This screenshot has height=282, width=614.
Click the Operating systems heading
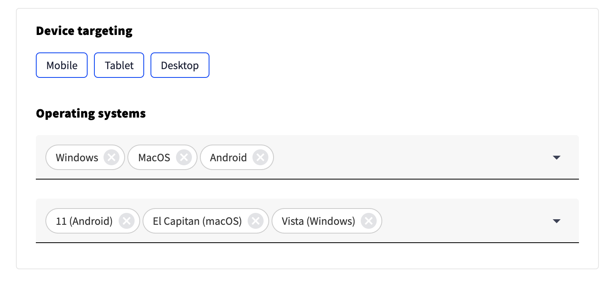(91, 114)
